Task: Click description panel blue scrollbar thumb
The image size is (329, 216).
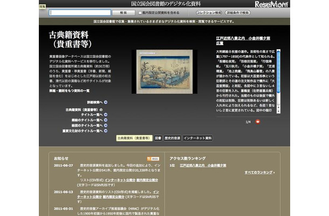Action: pos(278,72)
